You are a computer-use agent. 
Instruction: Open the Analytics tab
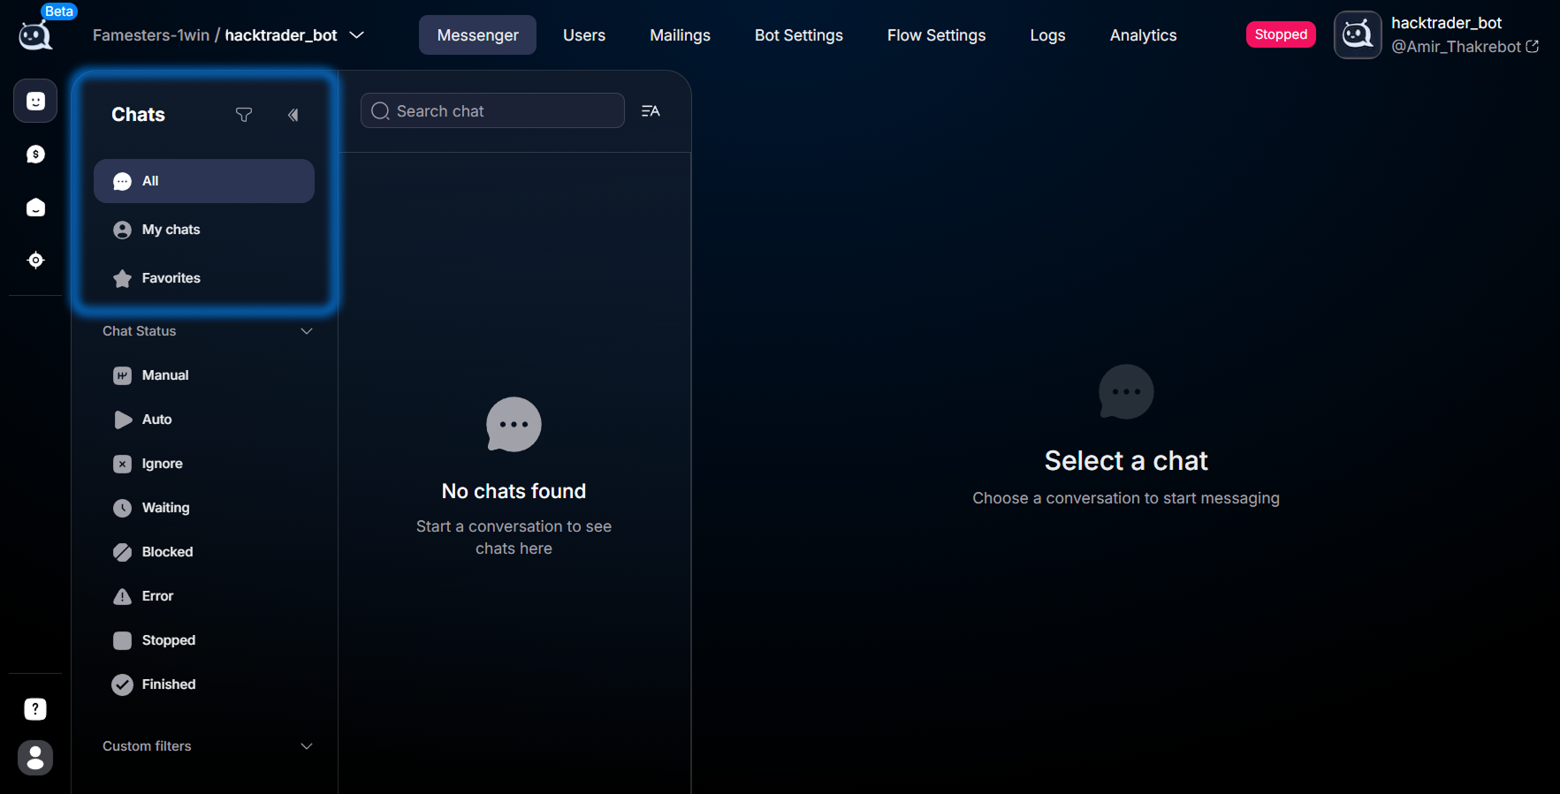tap(1143, 35)
